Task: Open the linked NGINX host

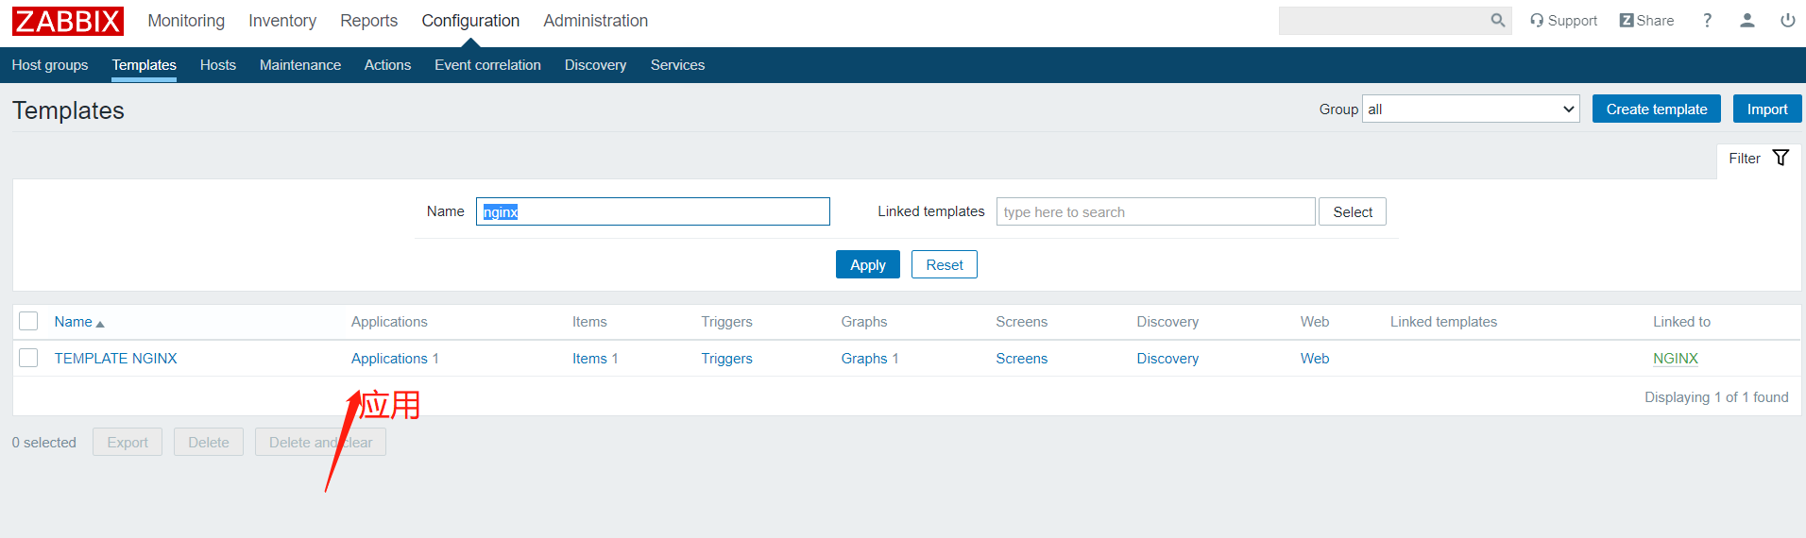Action: pos(1676,359)
